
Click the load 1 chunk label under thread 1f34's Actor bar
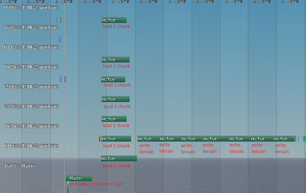pyautogui.click(x=116, y=125)
